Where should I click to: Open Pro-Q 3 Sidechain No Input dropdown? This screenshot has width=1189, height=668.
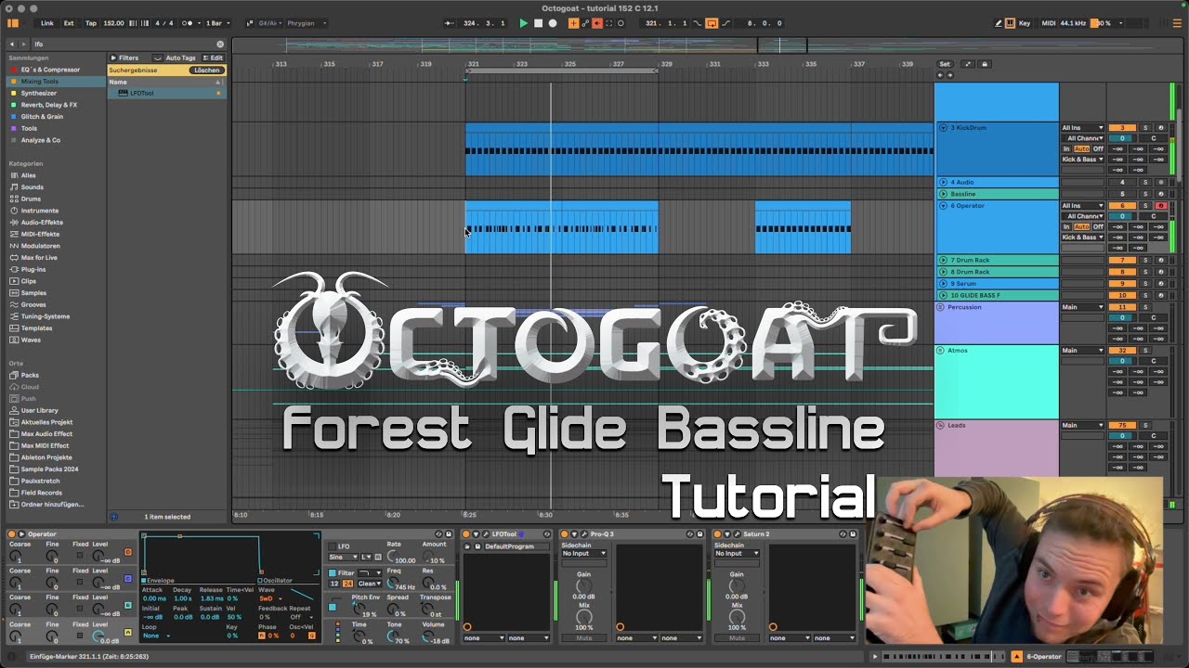click(x=583, y=553)
